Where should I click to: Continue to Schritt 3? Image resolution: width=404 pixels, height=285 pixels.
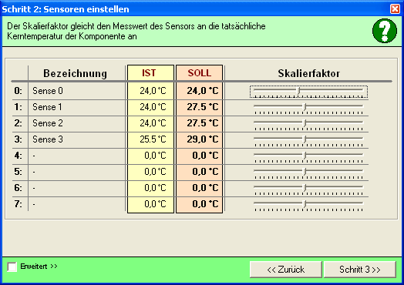coord(360,270)
